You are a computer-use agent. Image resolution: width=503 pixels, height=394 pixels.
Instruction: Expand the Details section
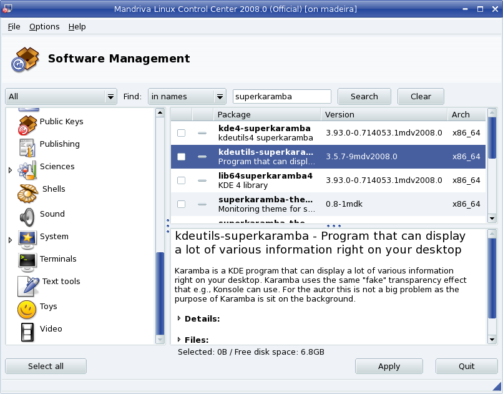179,318
